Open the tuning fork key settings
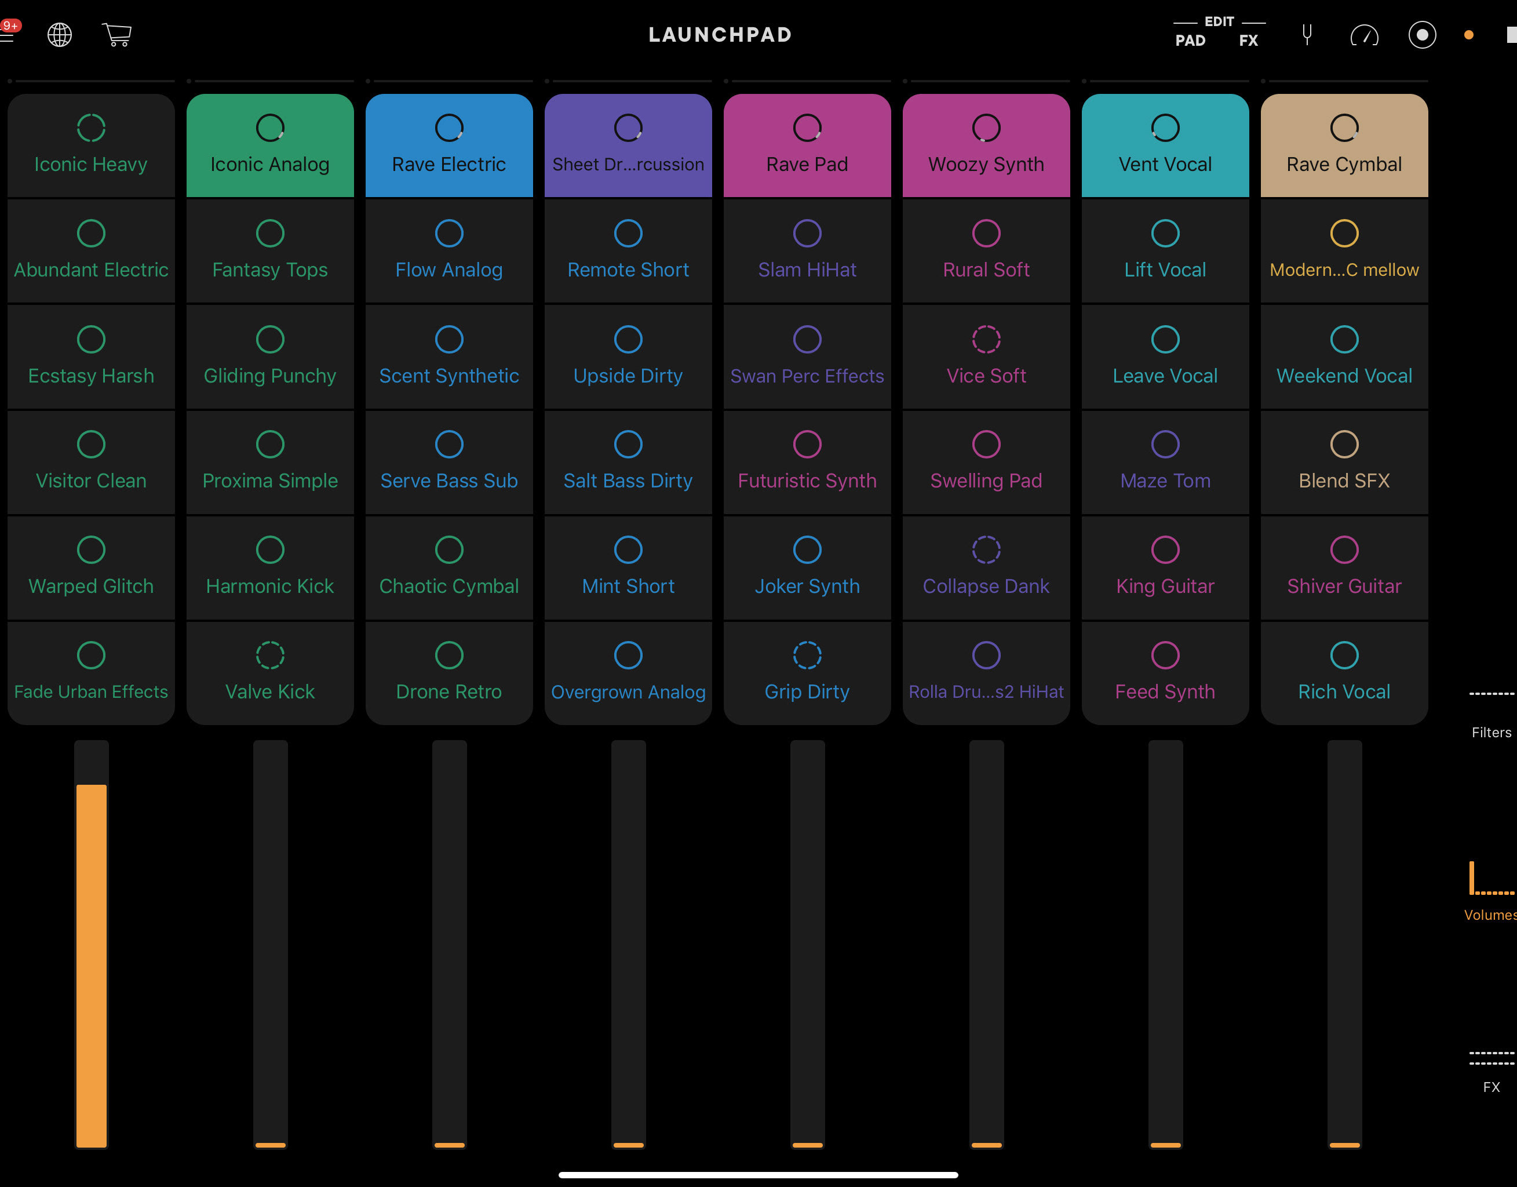The height and width of the screenshot is (1187, 1517). (x=1307, y=35)
